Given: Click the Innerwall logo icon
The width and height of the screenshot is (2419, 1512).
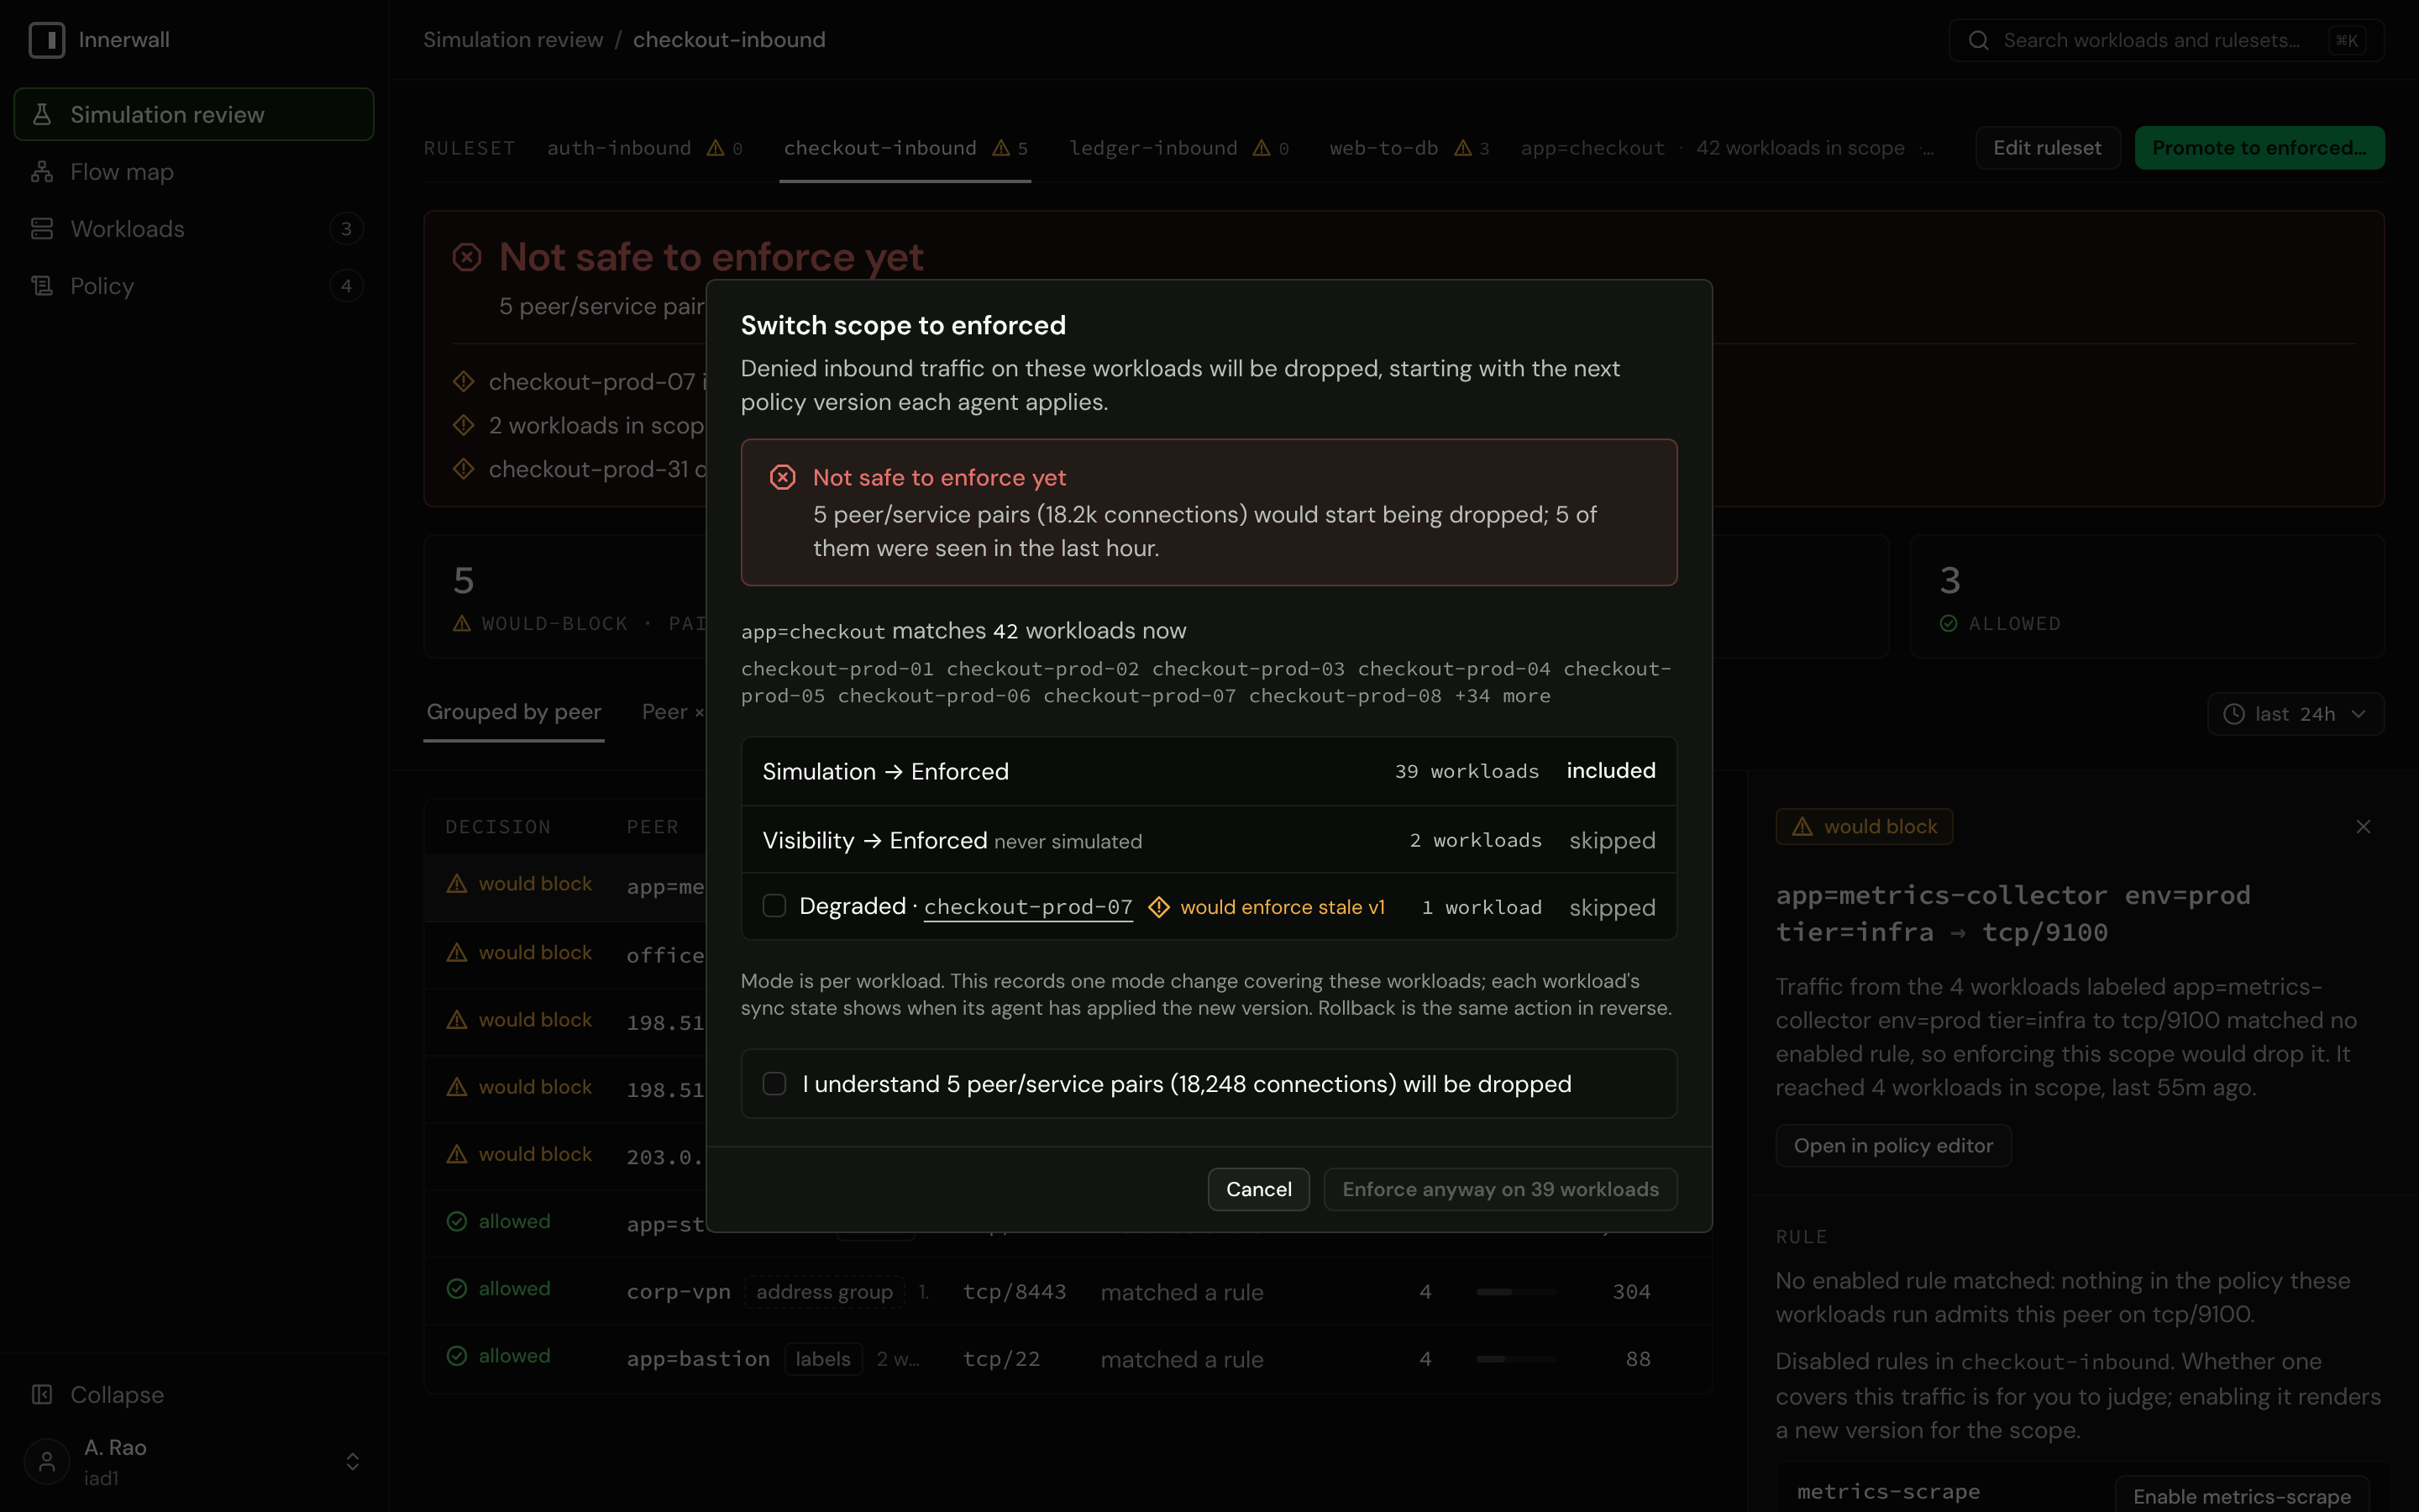Looking at the screenshot, I should (x=47, y=40).
